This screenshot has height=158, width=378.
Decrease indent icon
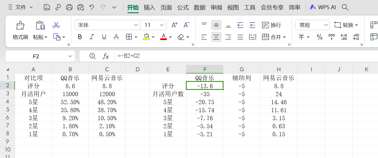(x=240, y=25)
